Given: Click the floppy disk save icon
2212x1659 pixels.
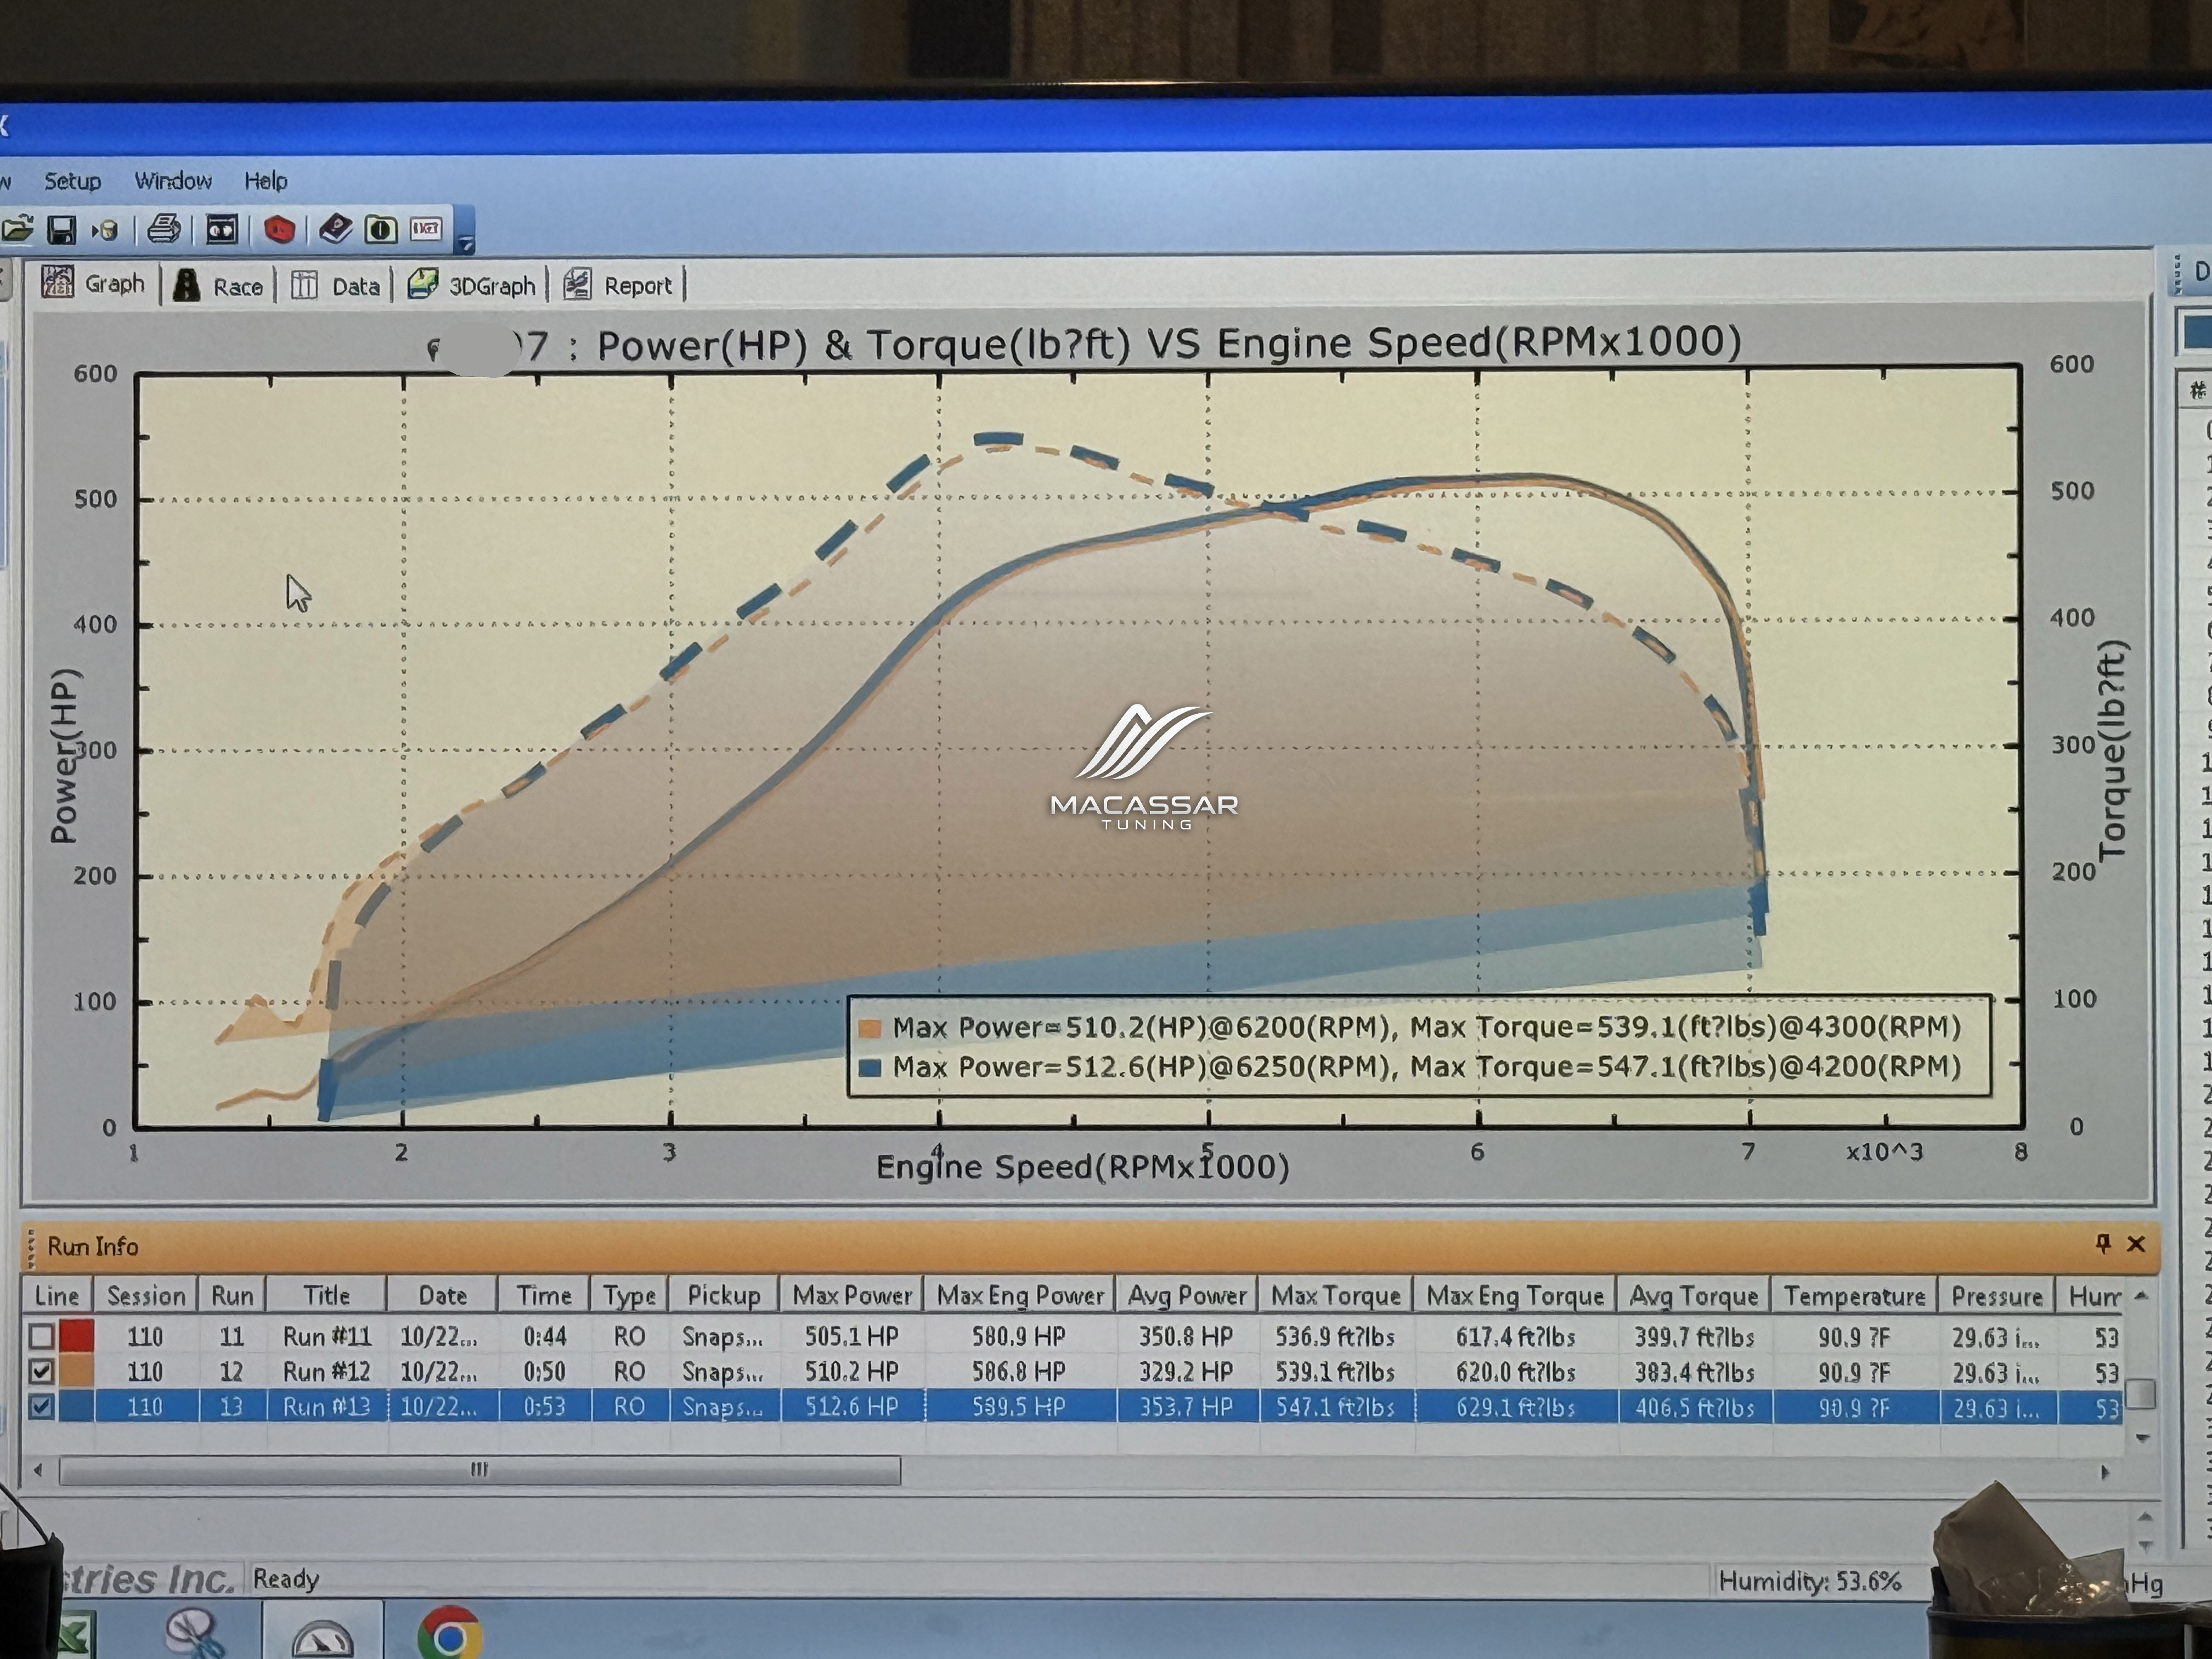Looking at the screenshot, I should [x=62, y=230].
